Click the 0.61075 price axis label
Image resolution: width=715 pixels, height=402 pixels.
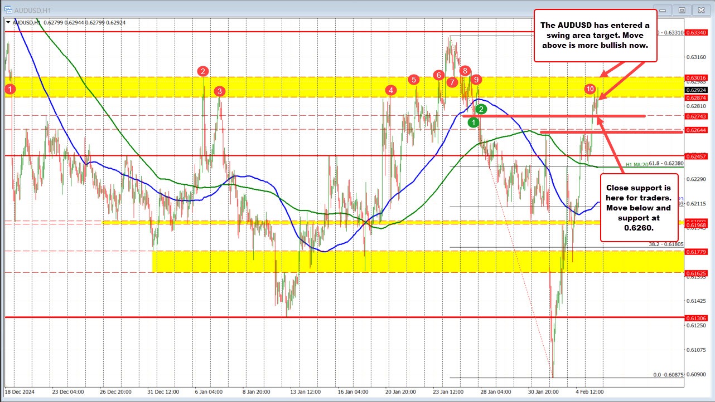click(696, 350)
